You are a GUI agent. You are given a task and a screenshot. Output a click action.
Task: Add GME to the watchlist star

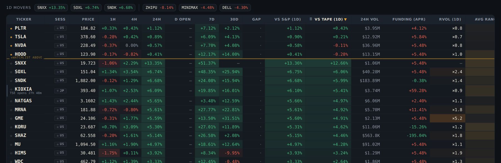[x=11, y=118]
